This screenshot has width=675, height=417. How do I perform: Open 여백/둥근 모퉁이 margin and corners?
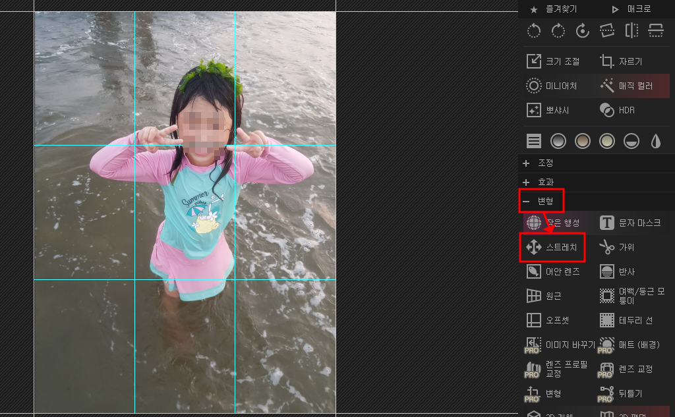coord(632,296)
